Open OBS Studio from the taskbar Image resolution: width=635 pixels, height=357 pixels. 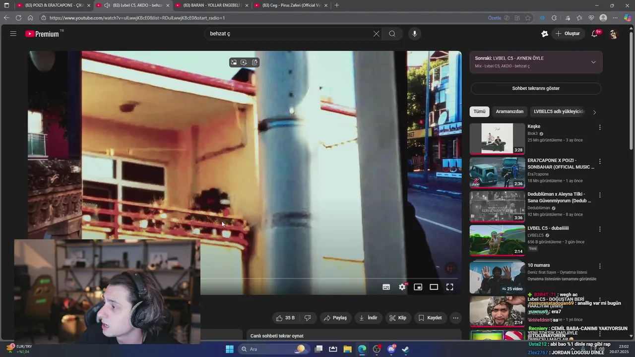pyautogui.click(x=377, y=349)
